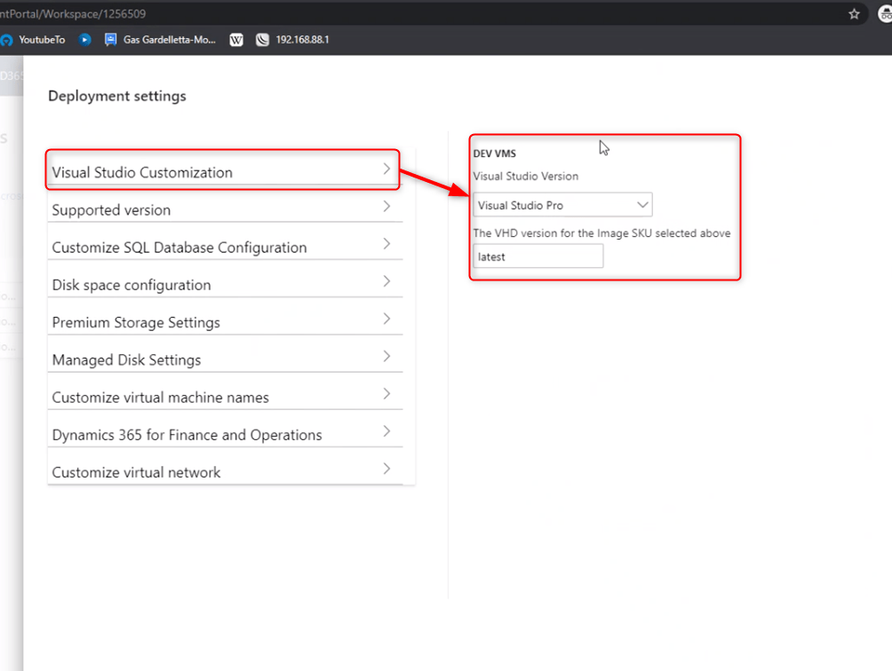This screenshot has height=671, width=892.
Task: Expand Disk space configuration via its chevron
Action: pyautogui.click(x=386, y=281)
